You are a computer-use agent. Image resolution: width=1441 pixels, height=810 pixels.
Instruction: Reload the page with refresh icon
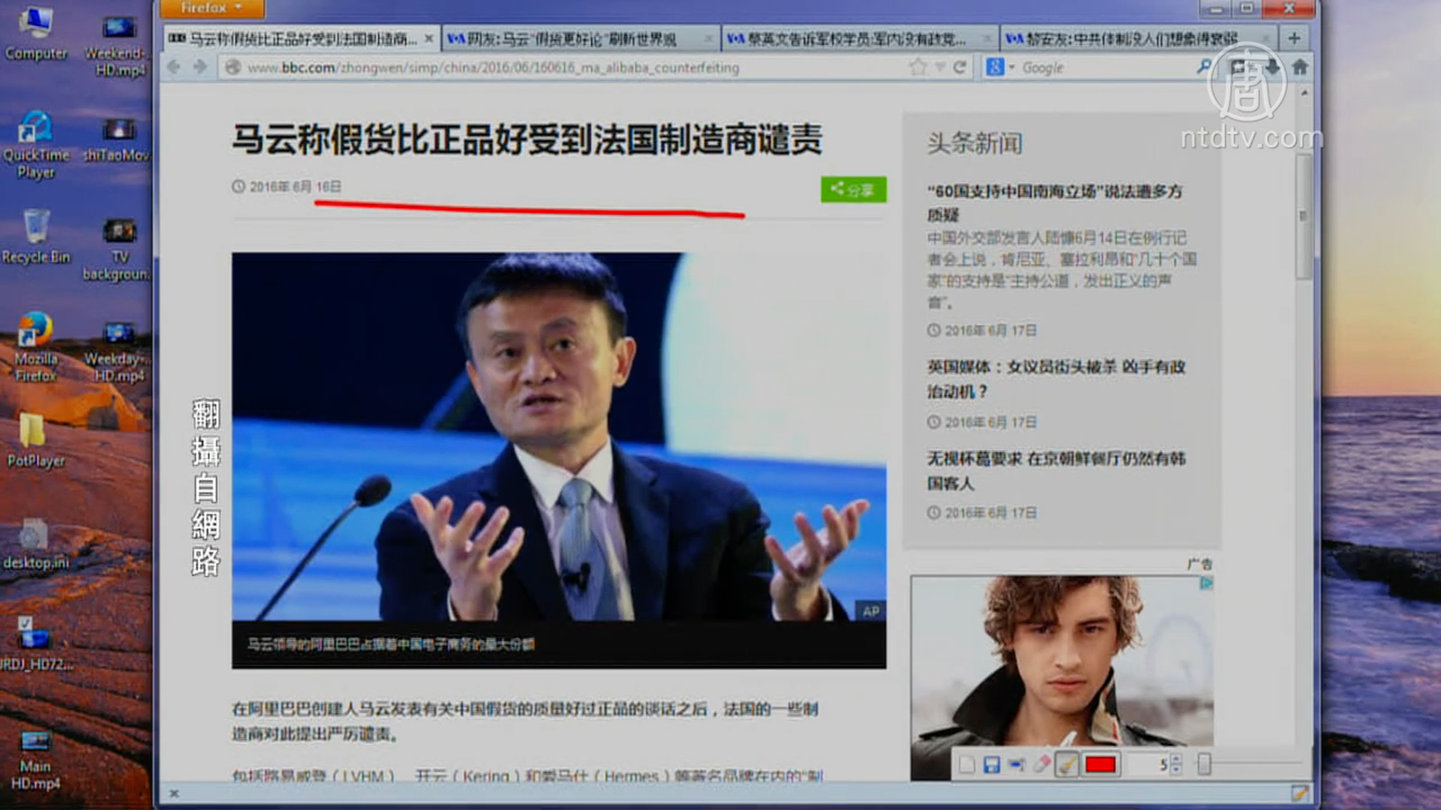[960, 67]
